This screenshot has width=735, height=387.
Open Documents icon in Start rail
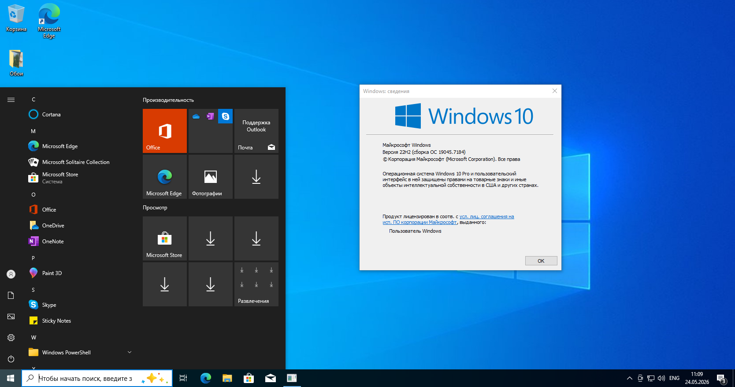[x=11, y=295]
